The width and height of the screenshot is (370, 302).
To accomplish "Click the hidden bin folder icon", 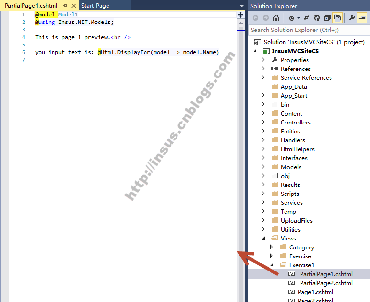I will (x=275, y=104).
